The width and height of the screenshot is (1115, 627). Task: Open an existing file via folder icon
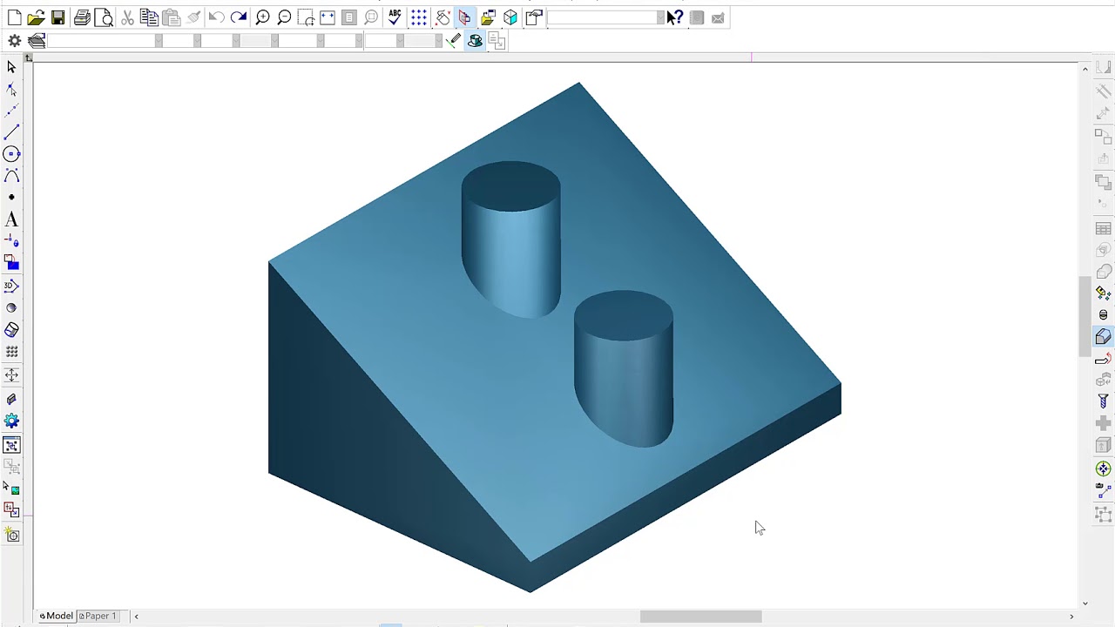pos(36,17)
